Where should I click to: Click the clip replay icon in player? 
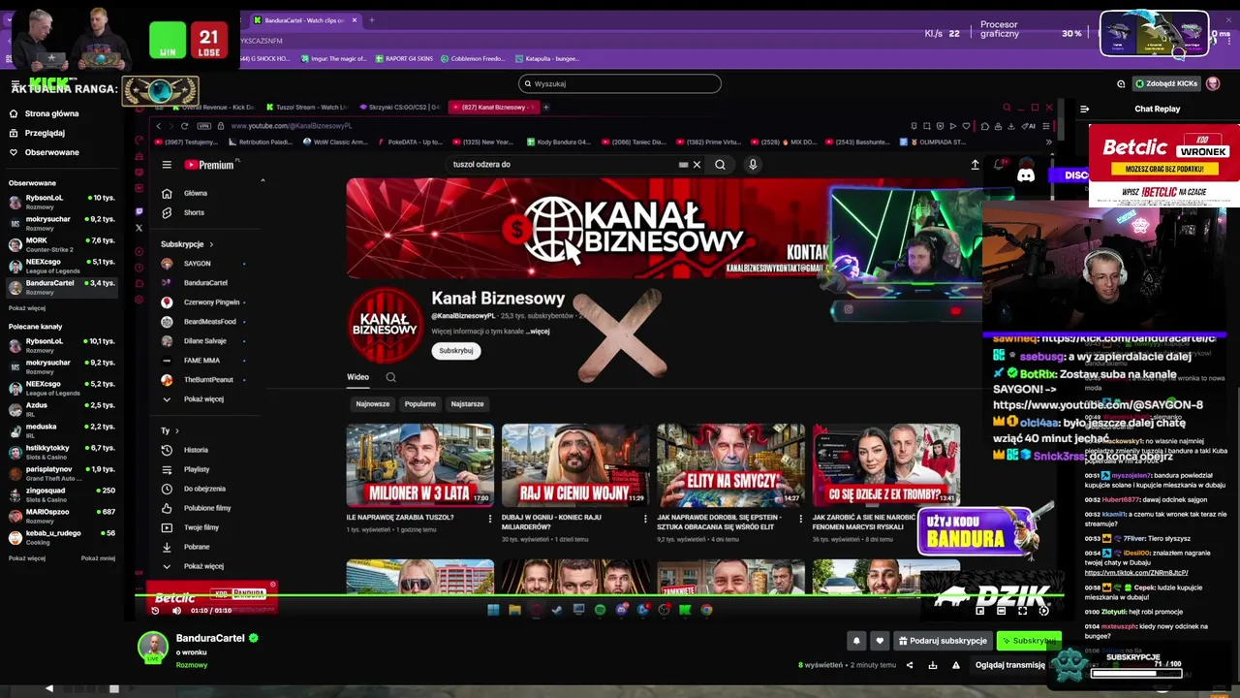(x=155, y=611)
